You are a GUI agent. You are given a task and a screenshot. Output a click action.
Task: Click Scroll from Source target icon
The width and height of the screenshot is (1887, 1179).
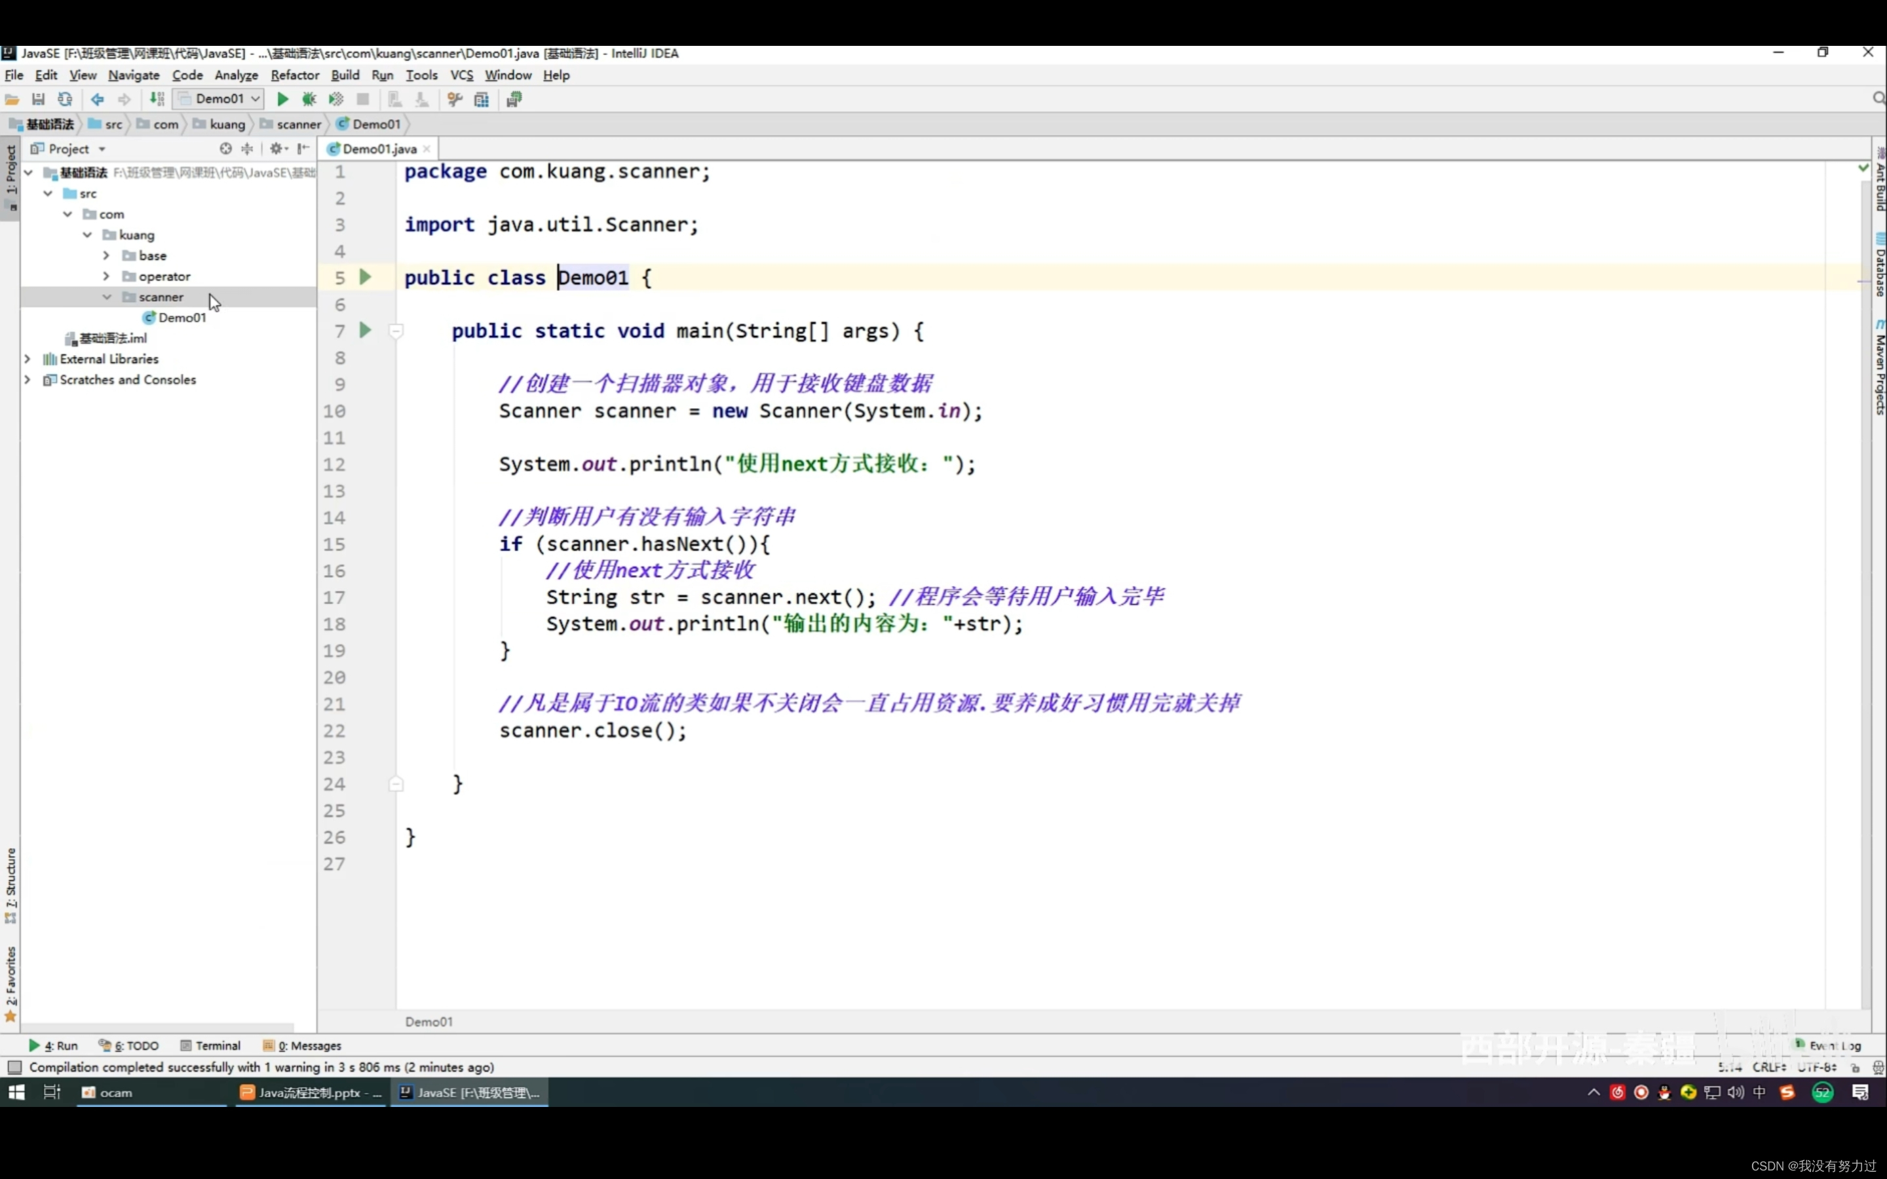225,148
